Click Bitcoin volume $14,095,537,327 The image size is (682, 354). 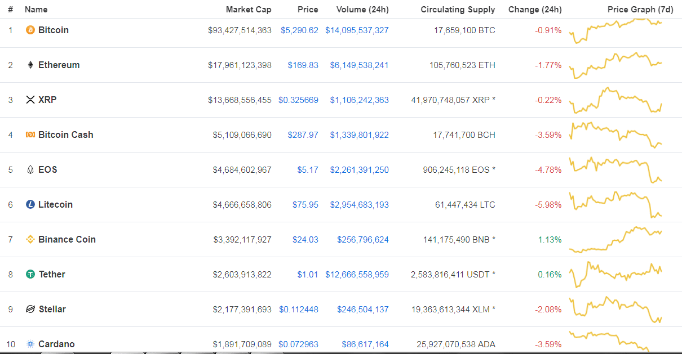pyautogui.click(x=357, y=30)
